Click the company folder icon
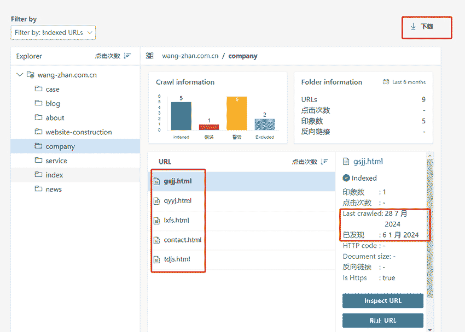 point(38,146)
